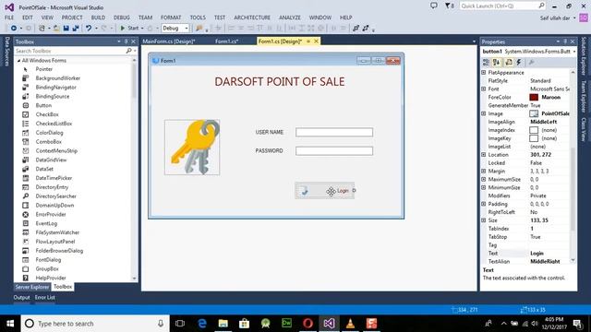Open Microsoft Edge from the taskbar
Screen dimensions: 591x332
tap(202, 324)
